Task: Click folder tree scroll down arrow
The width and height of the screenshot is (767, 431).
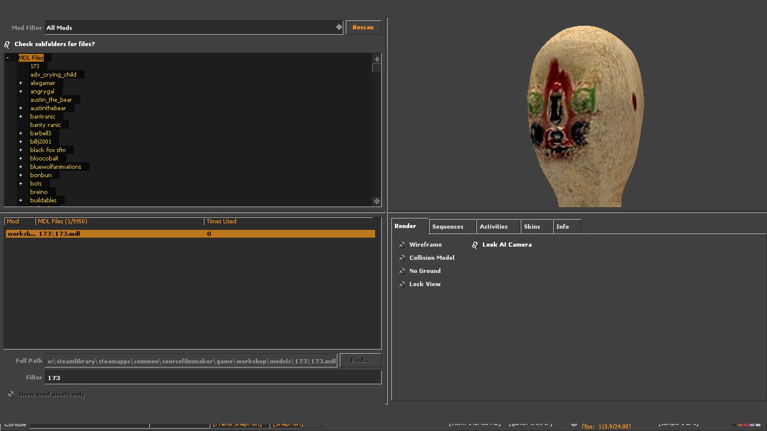Action: [377, 201]
